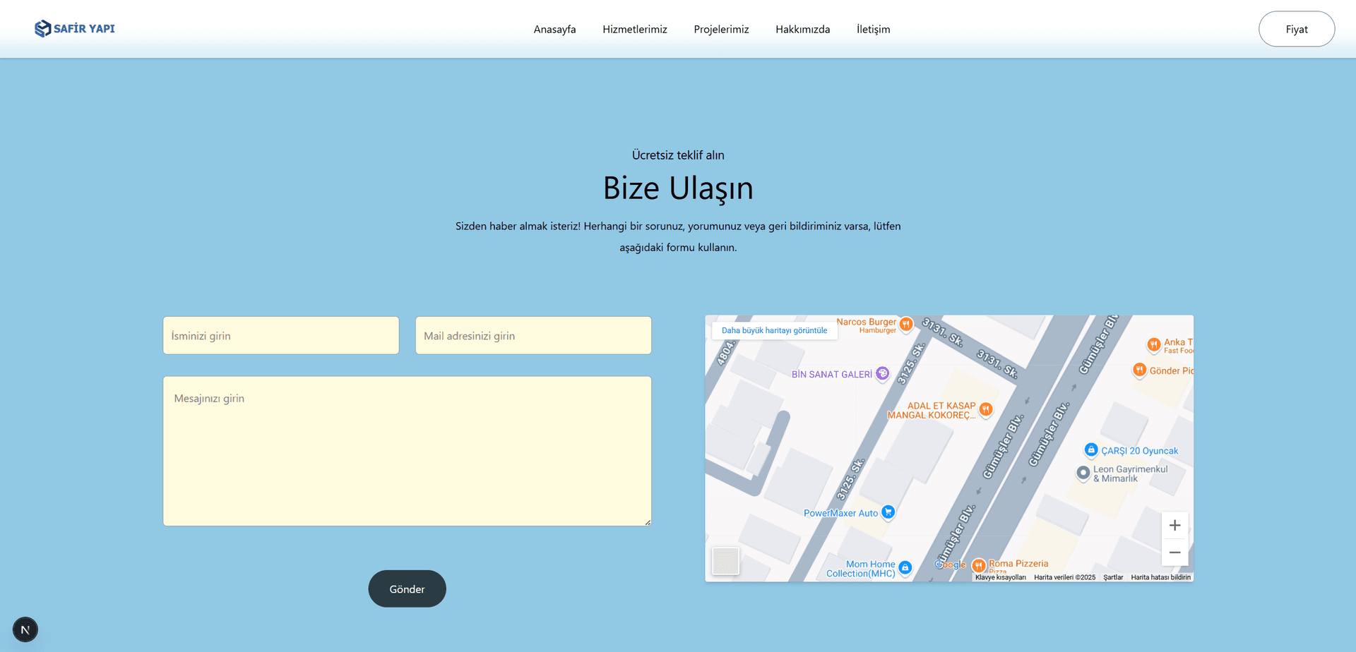Select the BİN SANAT GALERİ map pin
The height and width of the screenshot is (652, 1356).
point(881,374)
